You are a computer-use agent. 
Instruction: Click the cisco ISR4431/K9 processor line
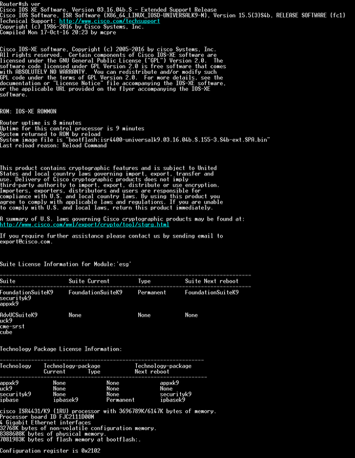pyautogui.click(x=108, y=412)
